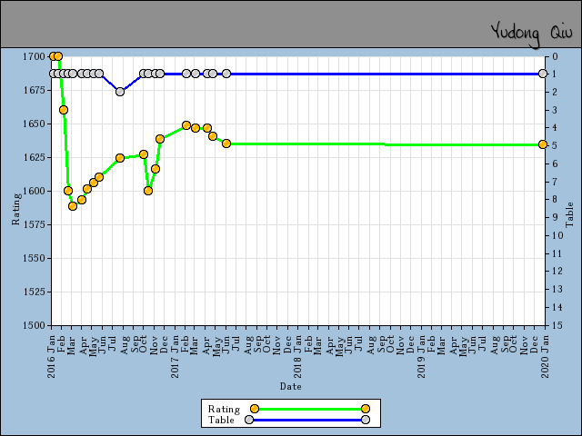Click the final grey Table point at 2020 Jan
Viewport: 582px width, 436px height.
point(543,74)
